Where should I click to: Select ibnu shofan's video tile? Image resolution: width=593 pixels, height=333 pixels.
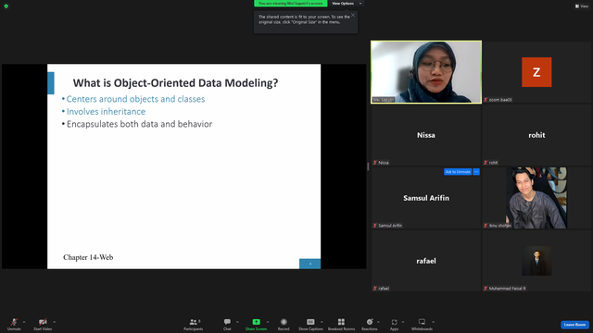pos(536,198)
